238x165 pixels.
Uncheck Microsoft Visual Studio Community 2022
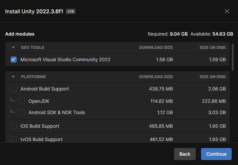(14, 60)
